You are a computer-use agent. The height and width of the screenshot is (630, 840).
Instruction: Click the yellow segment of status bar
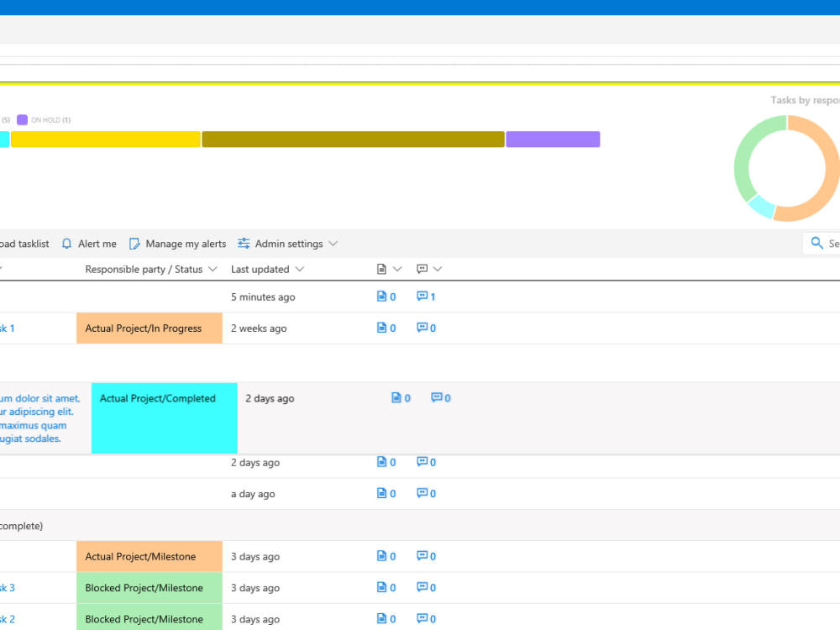[106, 139]
